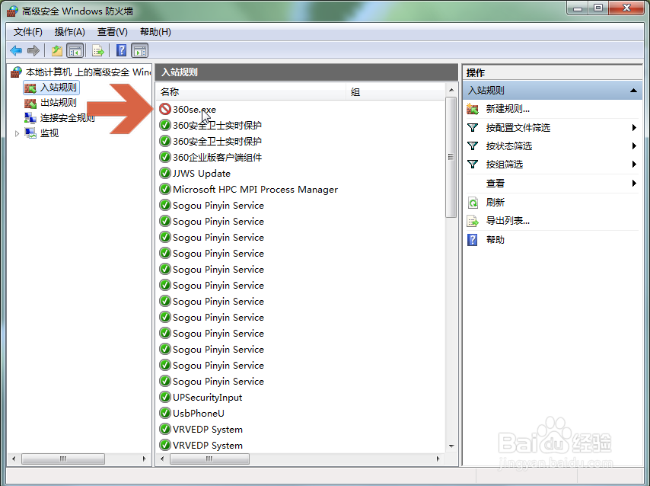The width and height of the screenshot is (650, 486).
Task: Click the green check icon beside UPSecurityInput
Action: (165, 397)
